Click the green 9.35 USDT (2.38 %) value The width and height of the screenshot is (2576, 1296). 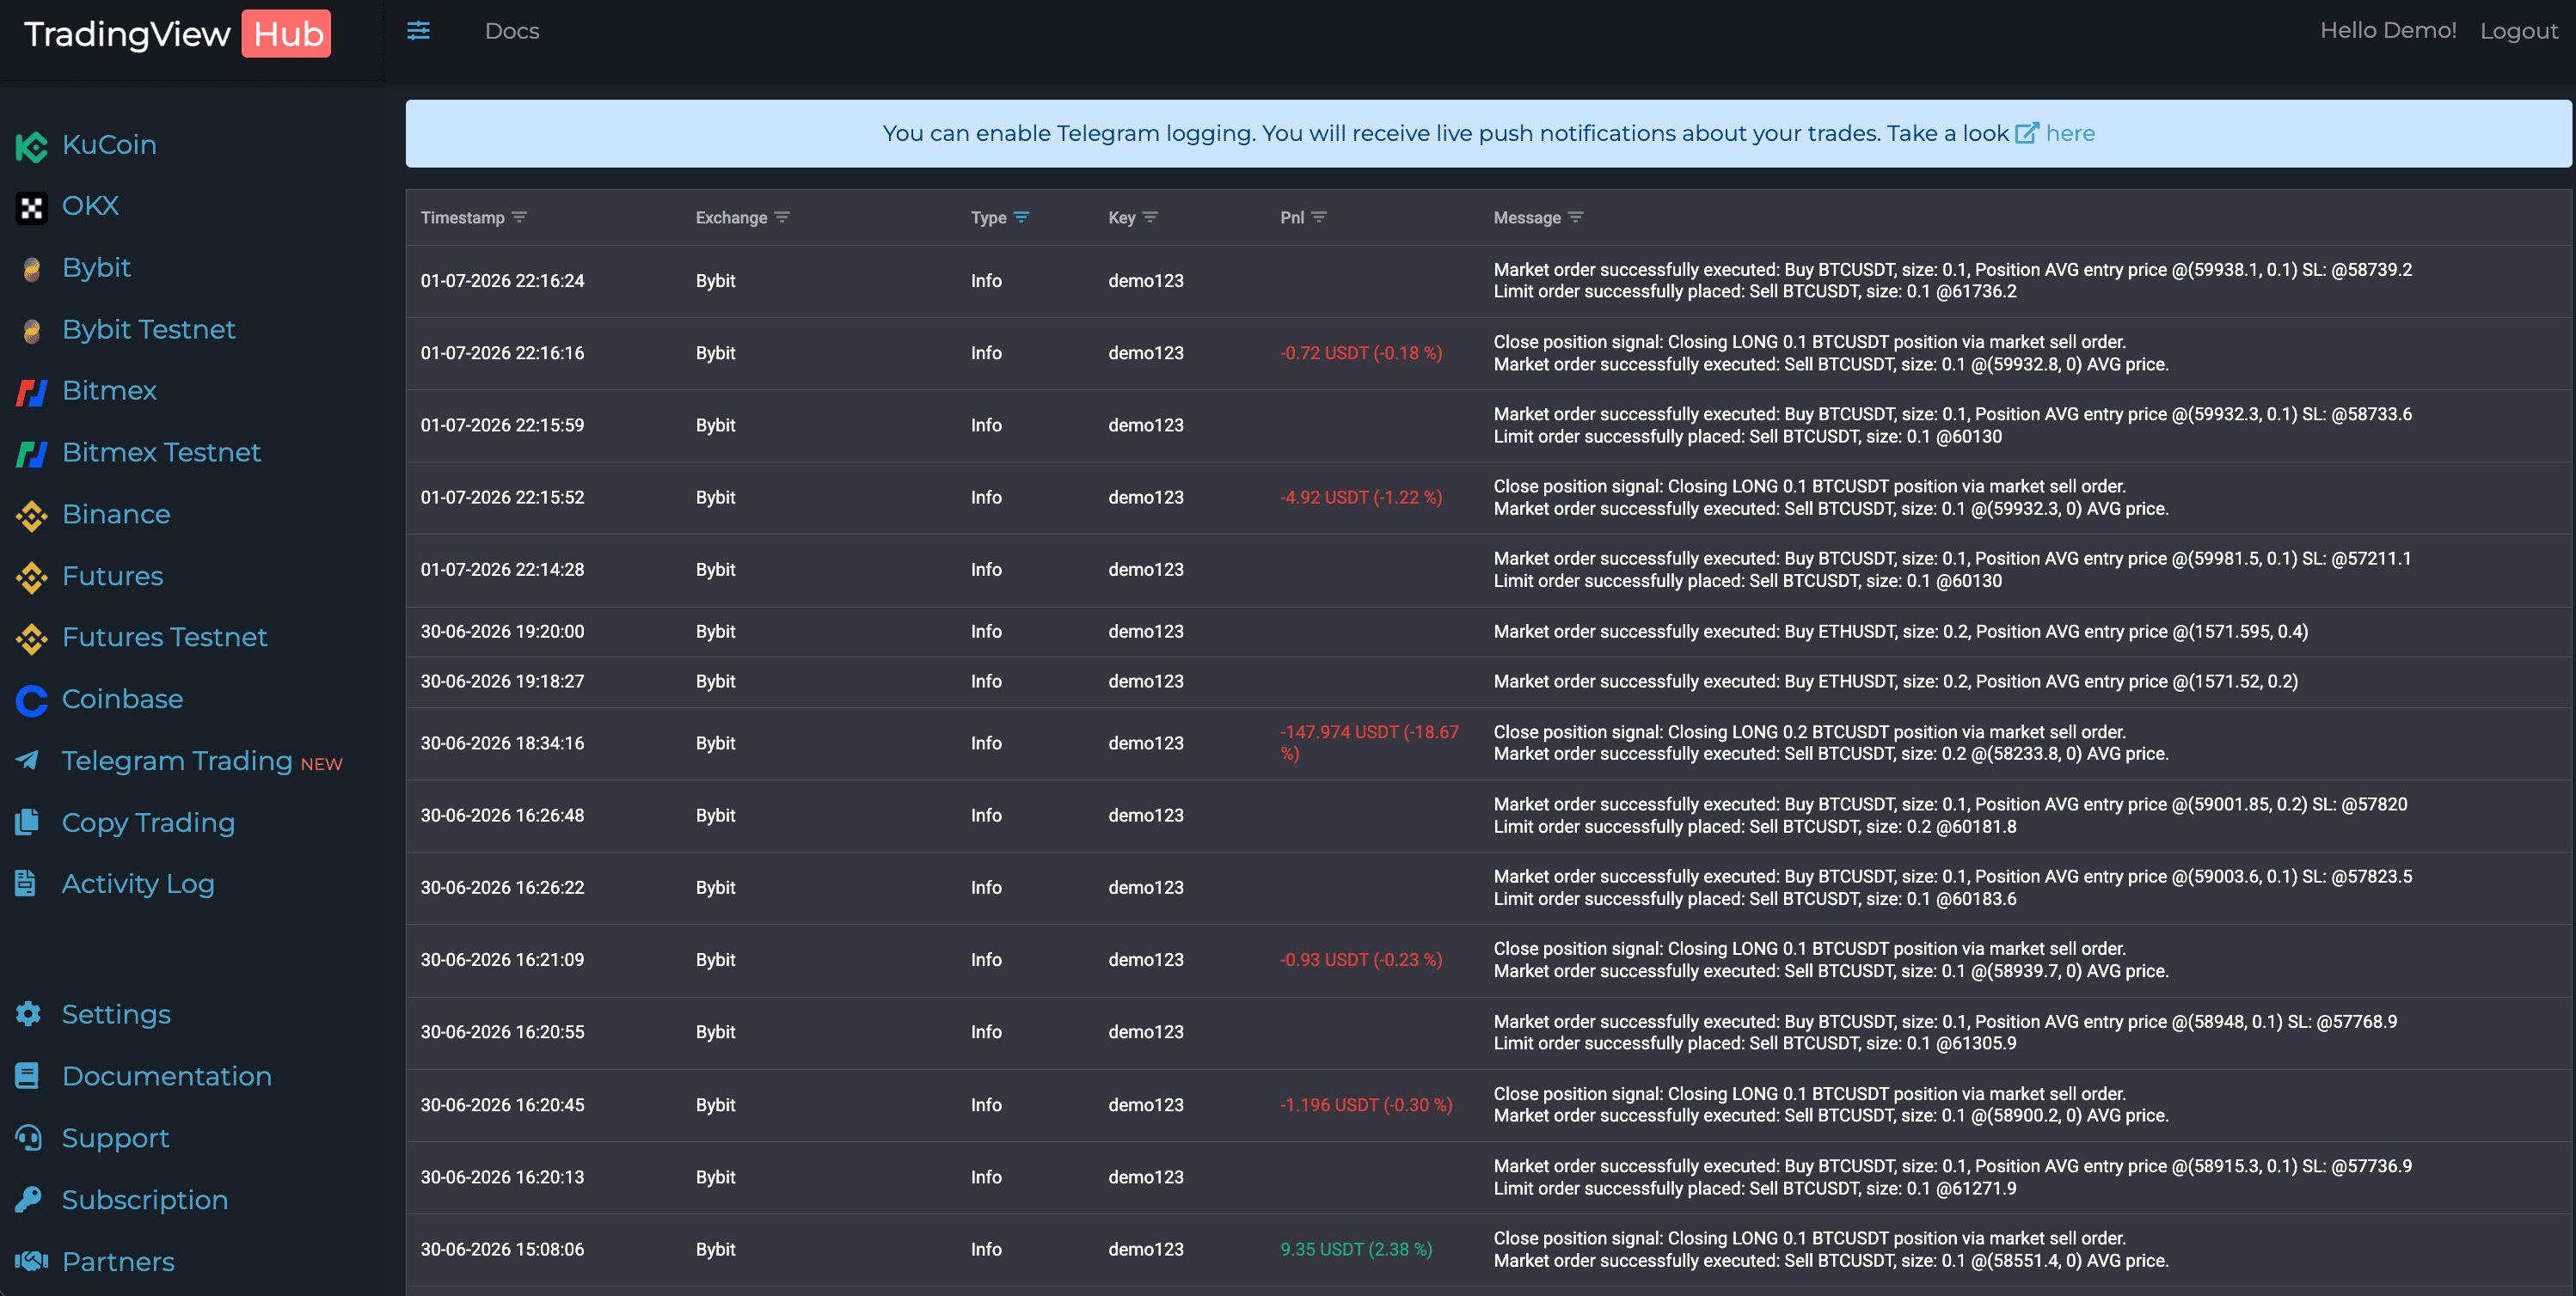(1356, 1249)
